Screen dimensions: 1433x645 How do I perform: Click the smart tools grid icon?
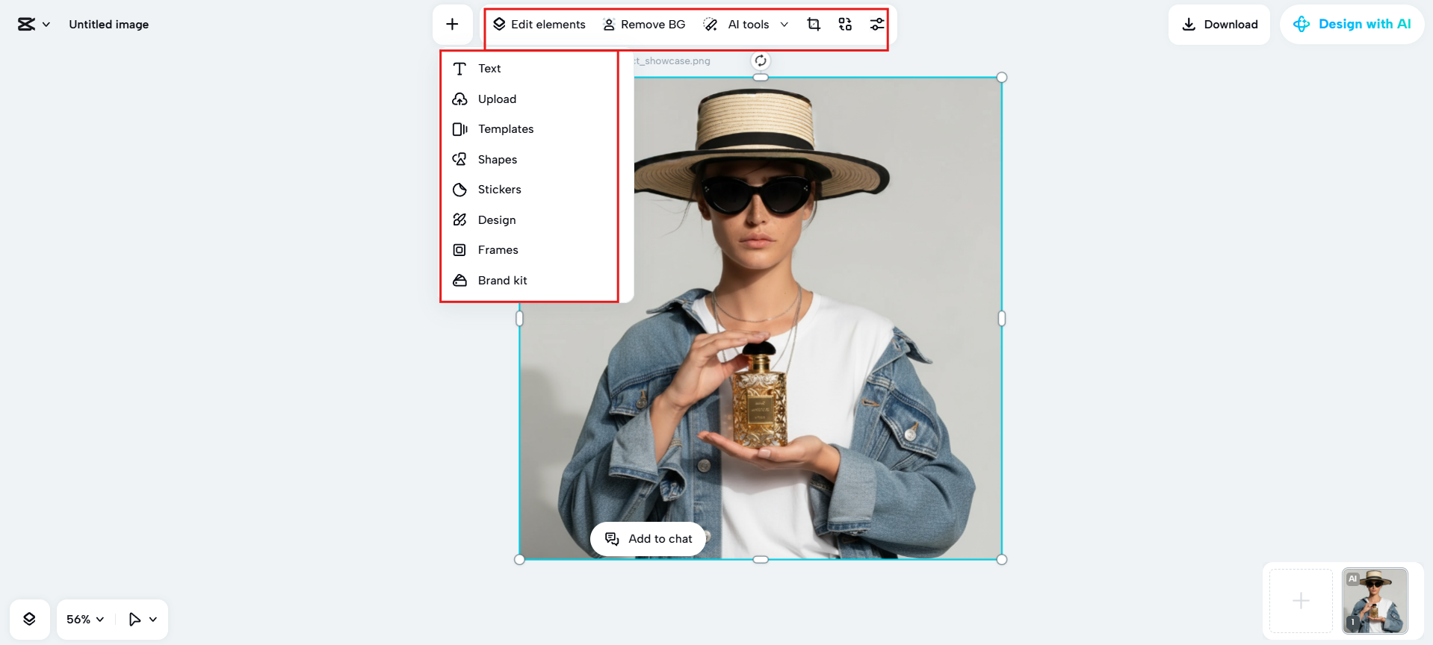845,25
